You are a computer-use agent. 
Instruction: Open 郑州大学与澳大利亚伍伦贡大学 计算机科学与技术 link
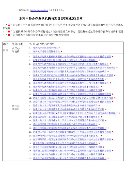click(x=71, y=83)
